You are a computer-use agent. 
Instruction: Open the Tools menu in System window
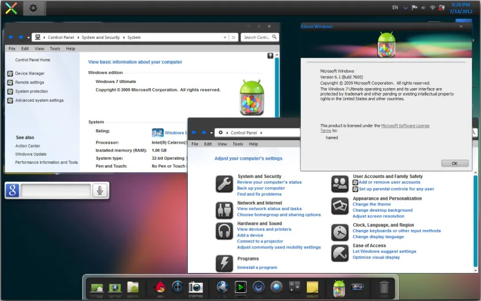coord(55,49)
